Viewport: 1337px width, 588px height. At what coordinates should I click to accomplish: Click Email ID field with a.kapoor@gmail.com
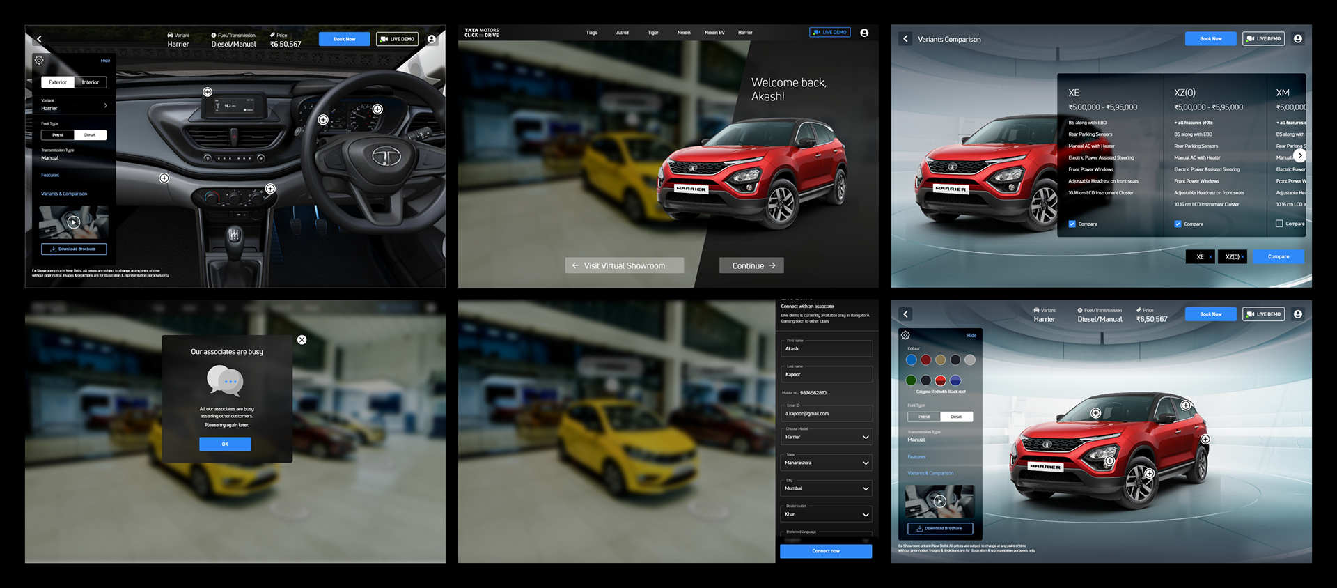click(827, 413)
